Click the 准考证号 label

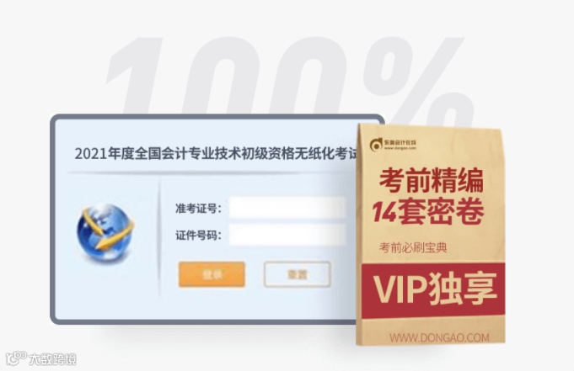[198, 209]
